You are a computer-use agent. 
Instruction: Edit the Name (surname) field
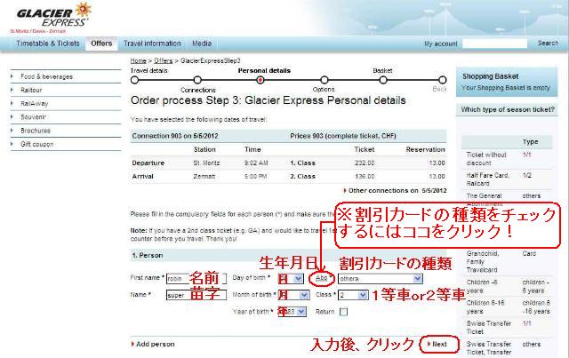point(196,295)
